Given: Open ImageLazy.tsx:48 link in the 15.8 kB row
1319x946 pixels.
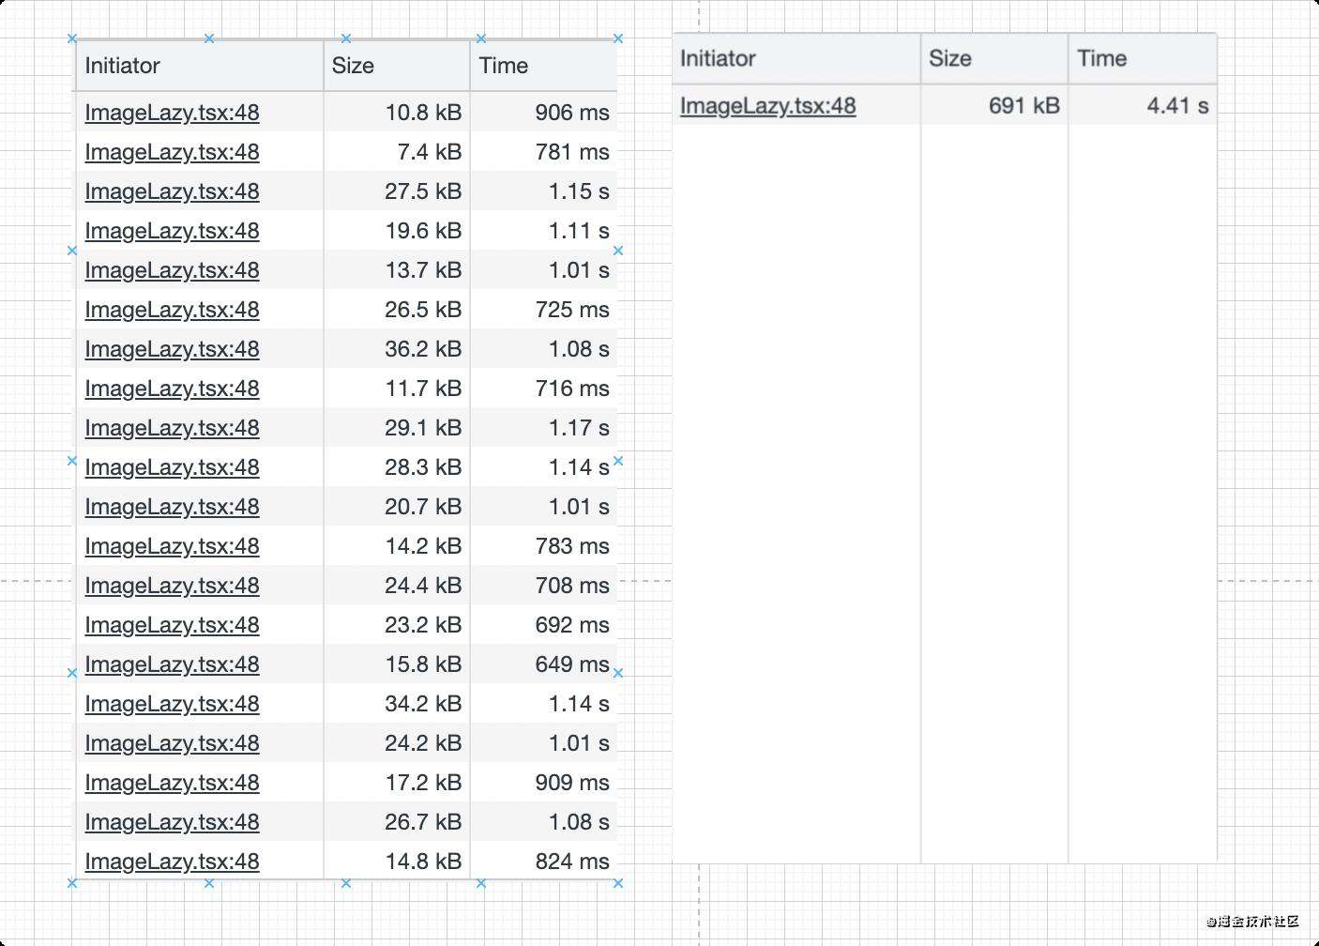Looking at the screenshot, I should tap(172, 664).
